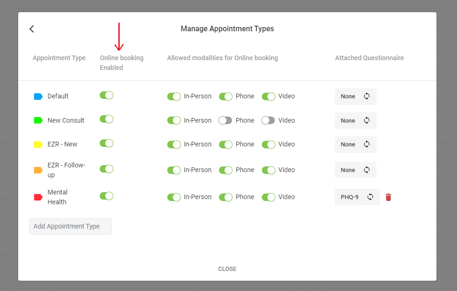Click the red Mental Health tag icon
The height and width of the screenshot is (291, 457).
click(38, 197)
